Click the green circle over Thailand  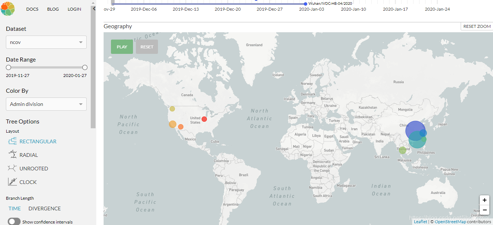click(x=403, y=150)
